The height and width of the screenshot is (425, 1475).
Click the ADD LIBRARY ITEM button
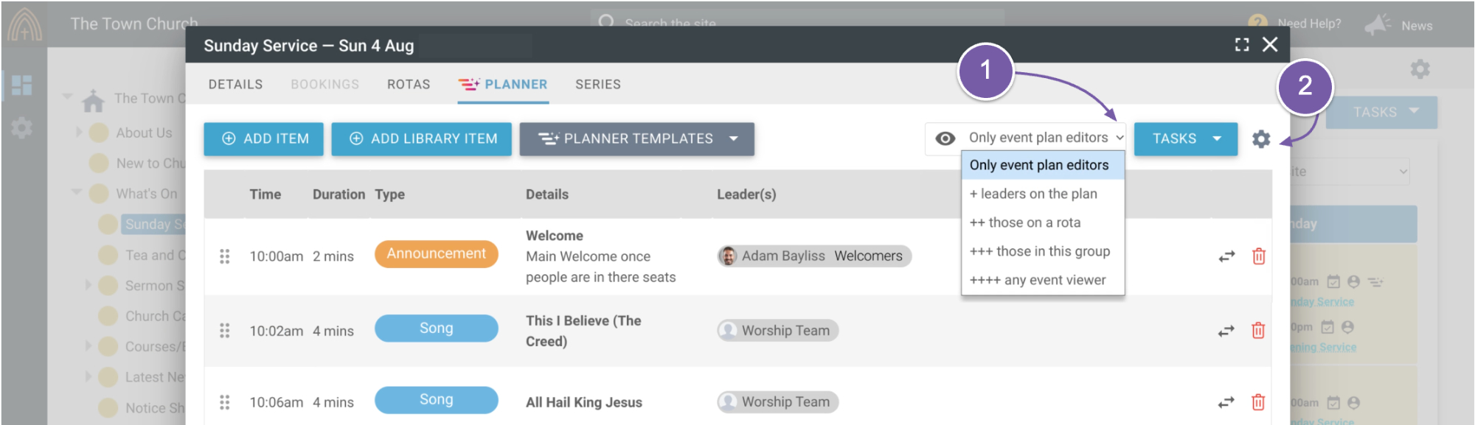(422, 139)
